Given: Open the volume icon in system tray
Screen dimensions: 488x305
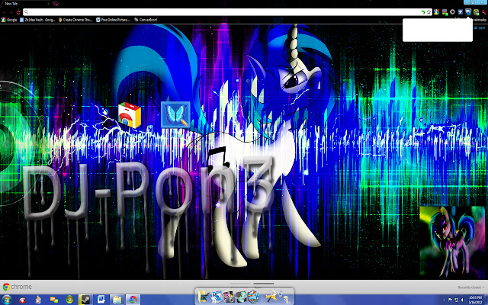Looking at the screenshot, I should pyautogui.click(x=463, y=300).
